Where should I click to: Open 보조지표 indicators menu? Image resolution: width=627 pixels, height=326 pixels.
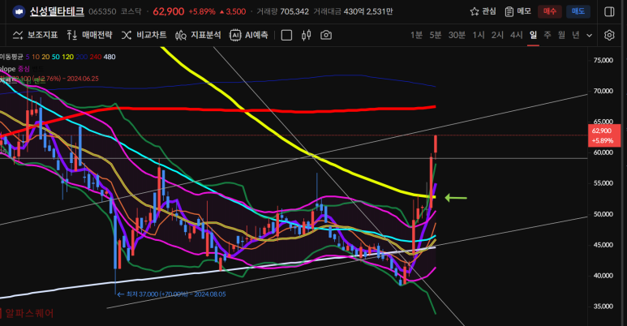(35, 35)
